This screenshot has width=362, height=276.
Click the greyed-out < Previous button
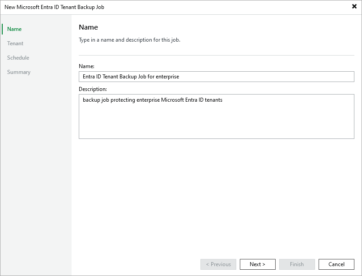click(x=218, y=264)
